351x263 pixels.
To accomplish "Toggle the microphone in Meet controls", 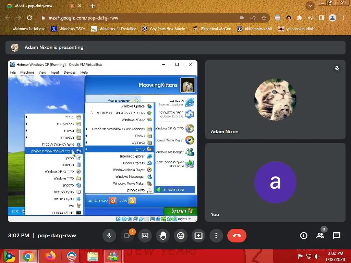I will tap(109, 236).
